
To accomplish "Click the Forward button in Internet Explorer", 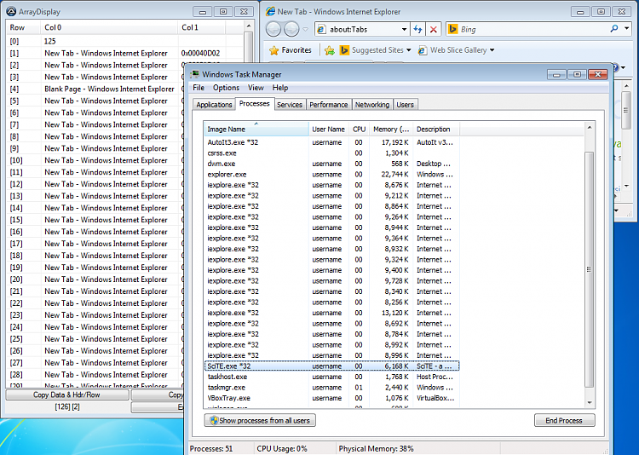I will click(x=291, y=29).
